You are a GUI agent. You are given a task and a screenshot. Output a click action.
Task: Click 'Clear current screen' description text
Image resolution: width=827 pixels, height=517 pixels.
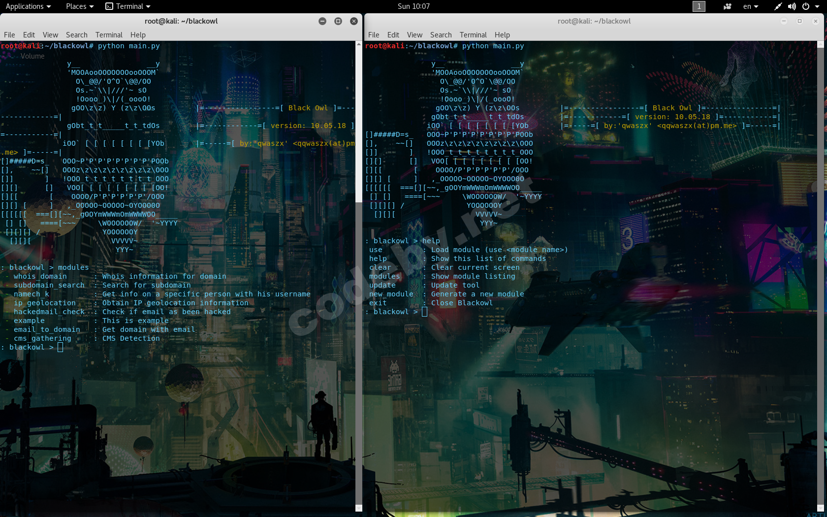[476, 268]
